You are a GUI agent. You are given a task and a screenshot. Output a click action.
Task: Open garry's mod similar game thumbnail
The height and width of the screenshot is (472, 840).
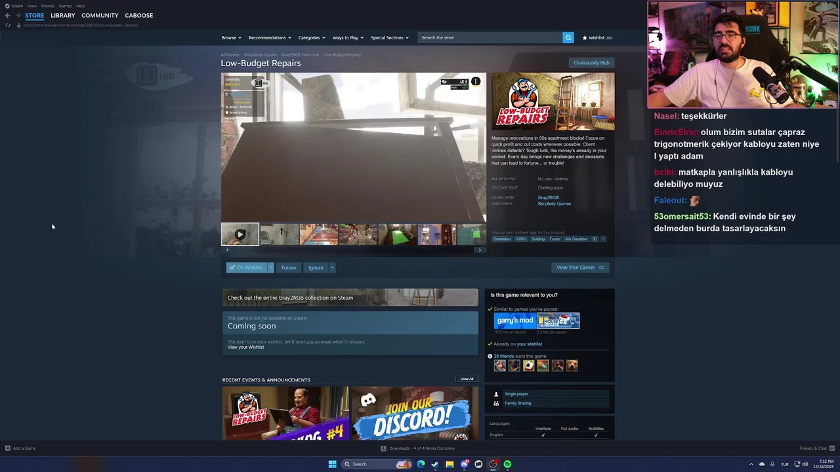coord(514,321)
